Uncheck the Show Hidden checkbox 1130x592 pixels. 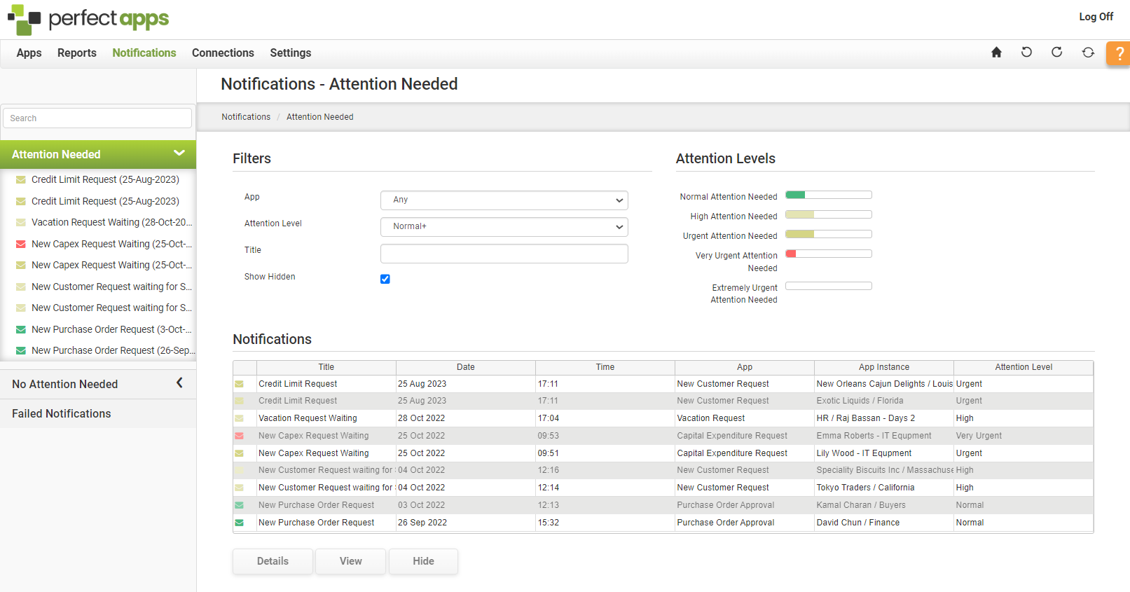(x=385, y=279)
